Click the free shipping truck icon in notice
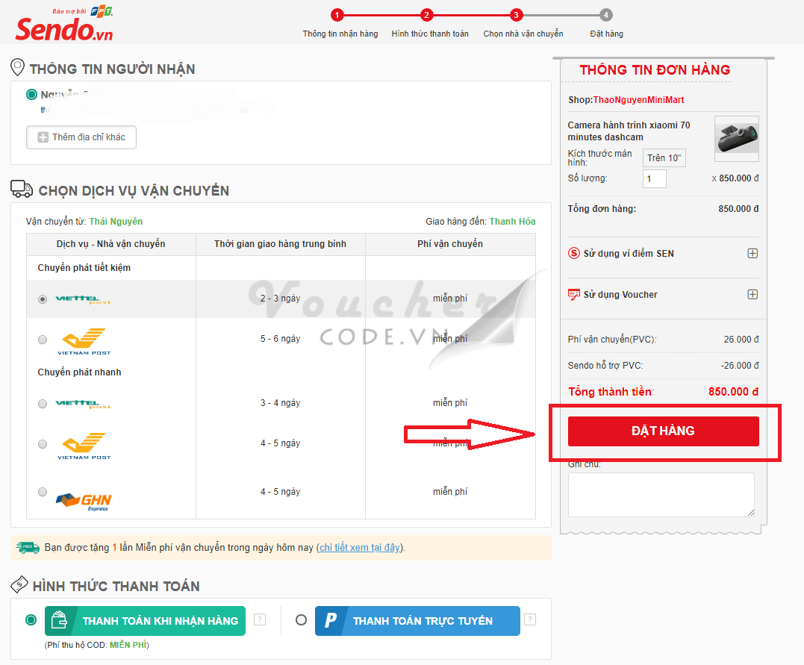 (x=28, y=548)
